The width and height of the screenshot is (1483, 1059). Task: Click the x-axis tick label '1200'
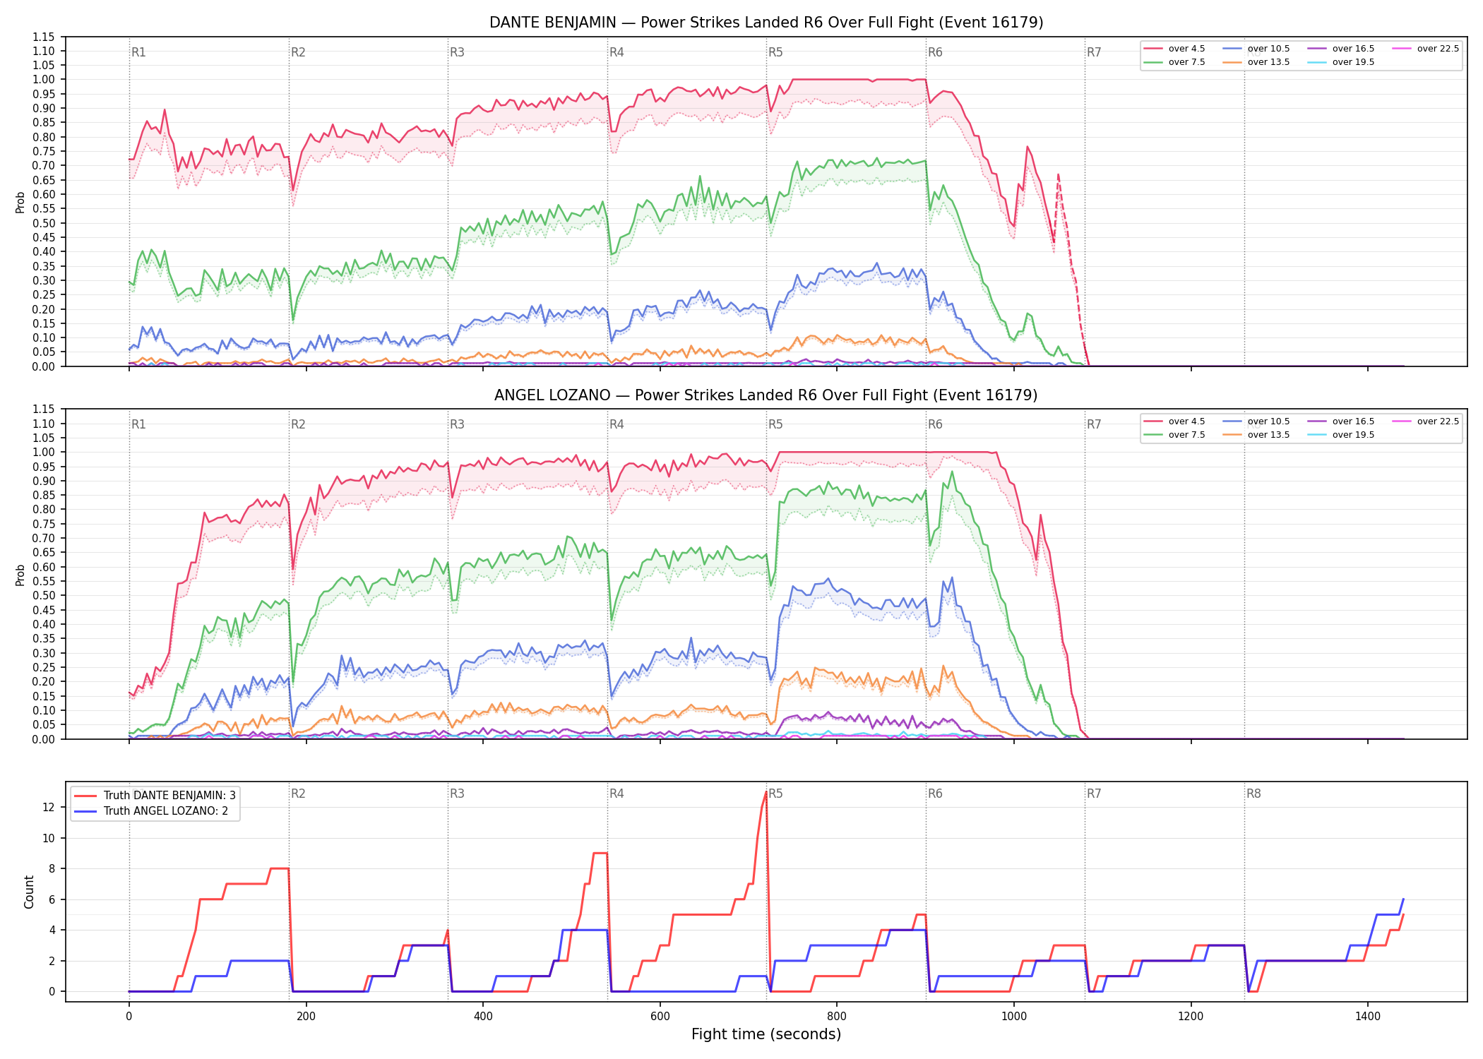(1191, 1017)
